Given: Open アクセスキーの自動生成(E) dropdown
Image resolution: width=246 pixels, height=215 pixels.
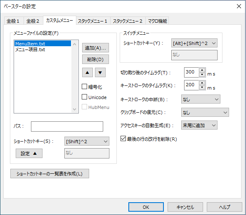Looking at the screenshot, I should click(199, 125).
